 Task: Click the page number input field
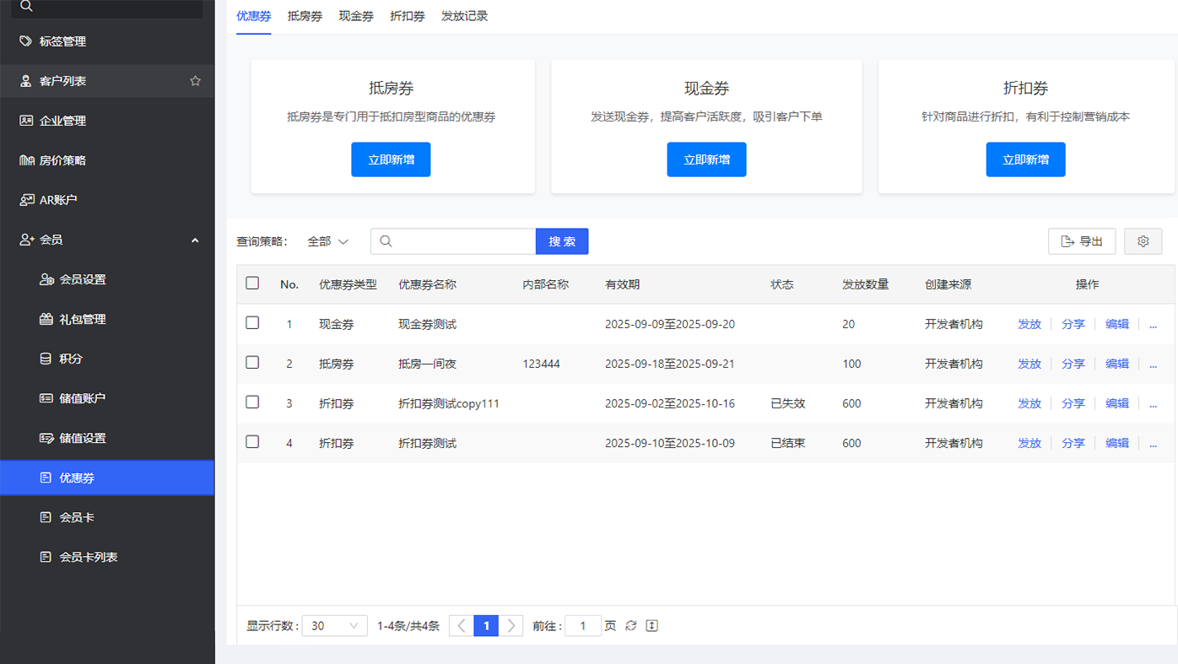click(582, 625)
